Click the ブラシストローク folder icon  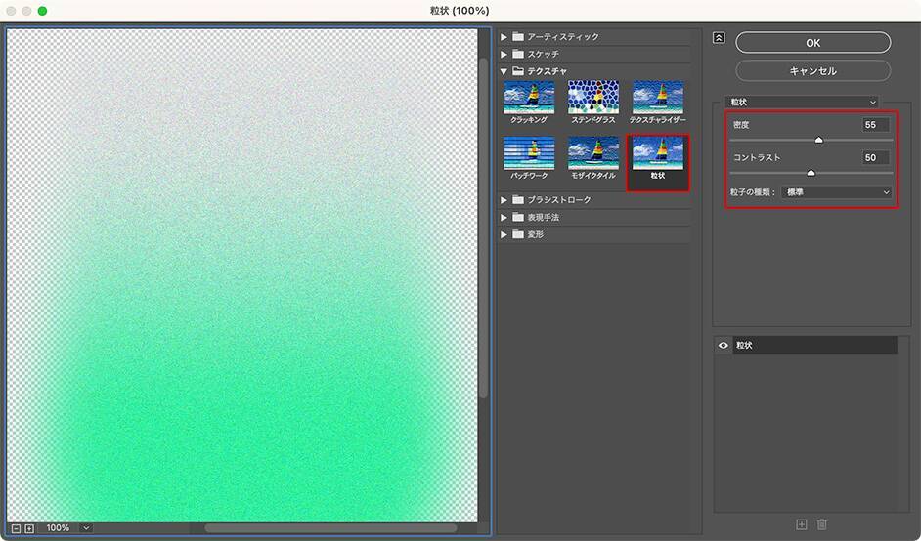point(518,200)
